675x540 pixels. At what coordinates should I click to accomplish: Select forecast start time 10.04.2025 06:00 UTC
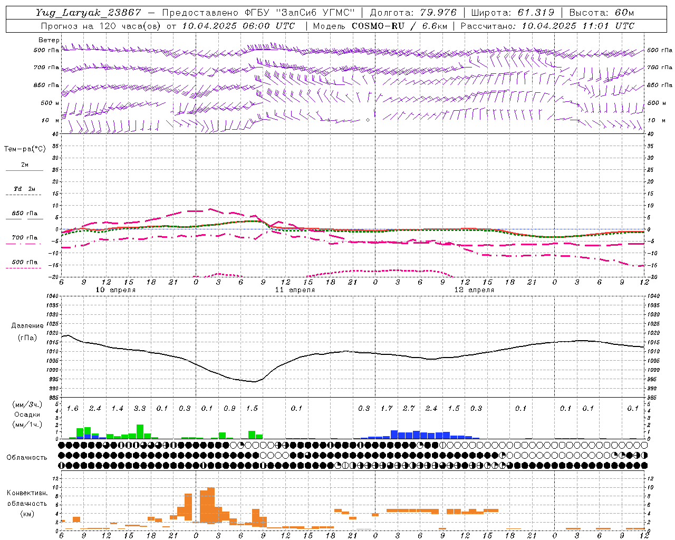coord(238,26)
